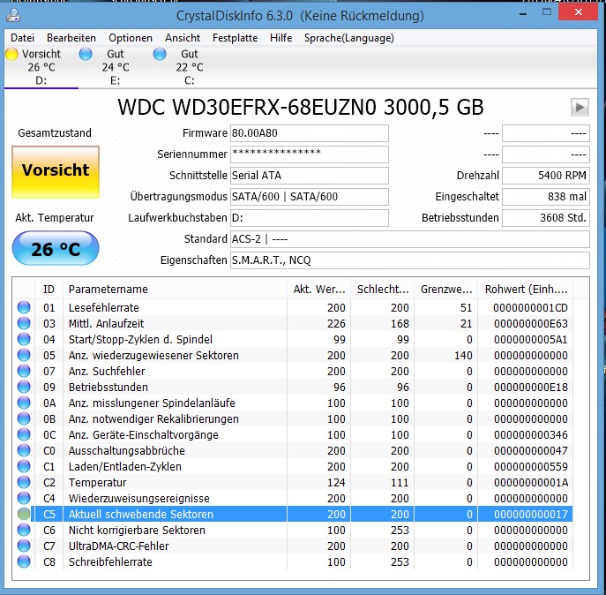The width and height of the screenshot is (606, 595).
Task: Click caution icon of row C5 schwebende Sektoren
Action: click(x=24, y=514)
